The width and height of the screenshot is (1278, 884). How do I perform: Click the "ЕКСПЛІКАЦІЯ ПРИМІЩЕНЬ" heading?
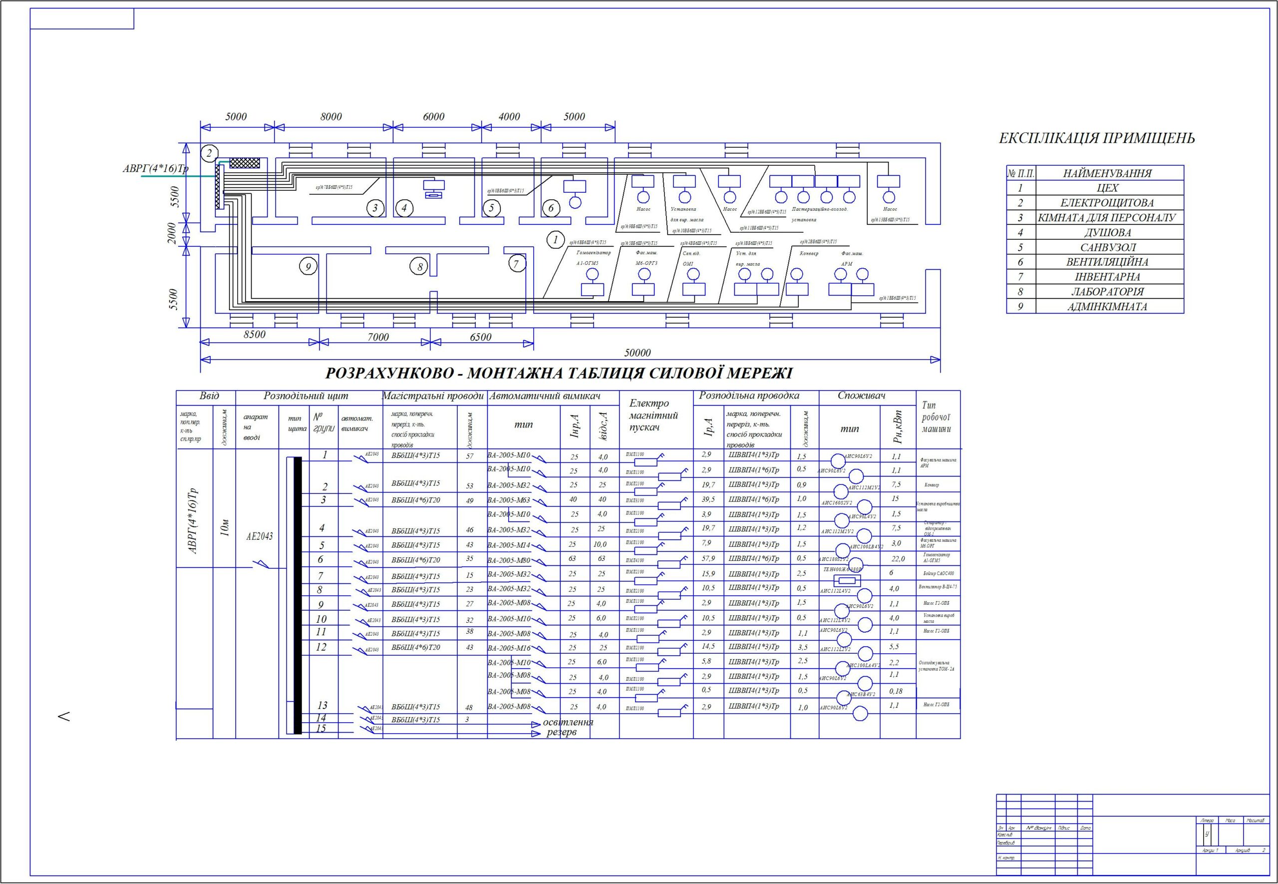coord(1096,138)
